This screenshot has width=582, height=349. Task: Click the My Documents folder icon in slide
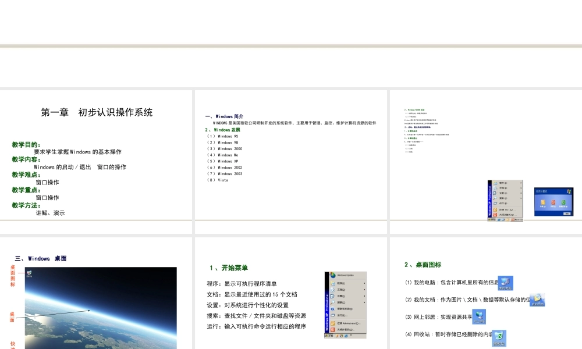(x=537, y=300)
